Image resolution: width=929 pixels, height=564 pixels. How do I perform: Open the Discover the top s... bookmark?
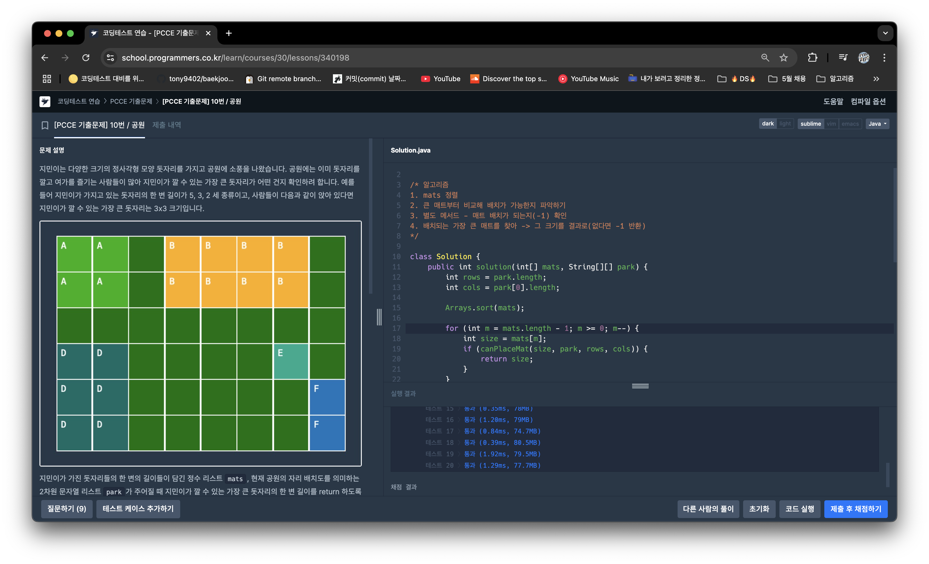pyautogui.click(x=508, y=79)
